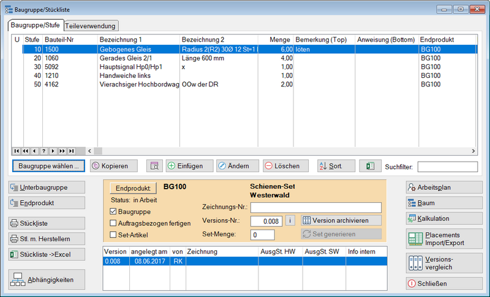490x297 pixels.
Task: Export via Stückliste -> Excel button
Action: point(47,254)
